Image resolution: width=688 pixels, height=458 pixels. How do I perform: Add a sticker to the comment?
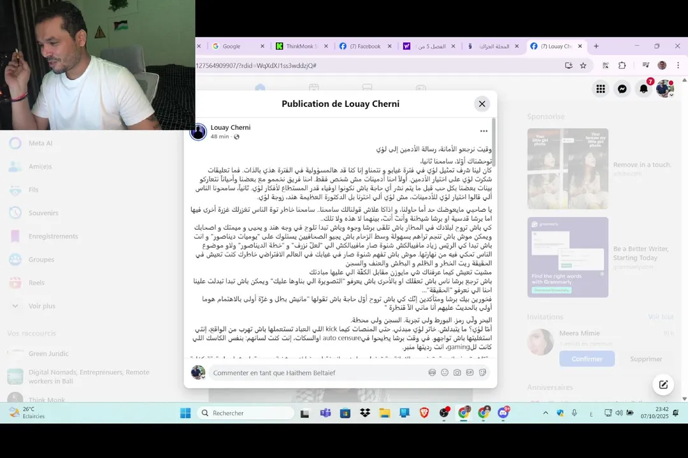(482, 373)
